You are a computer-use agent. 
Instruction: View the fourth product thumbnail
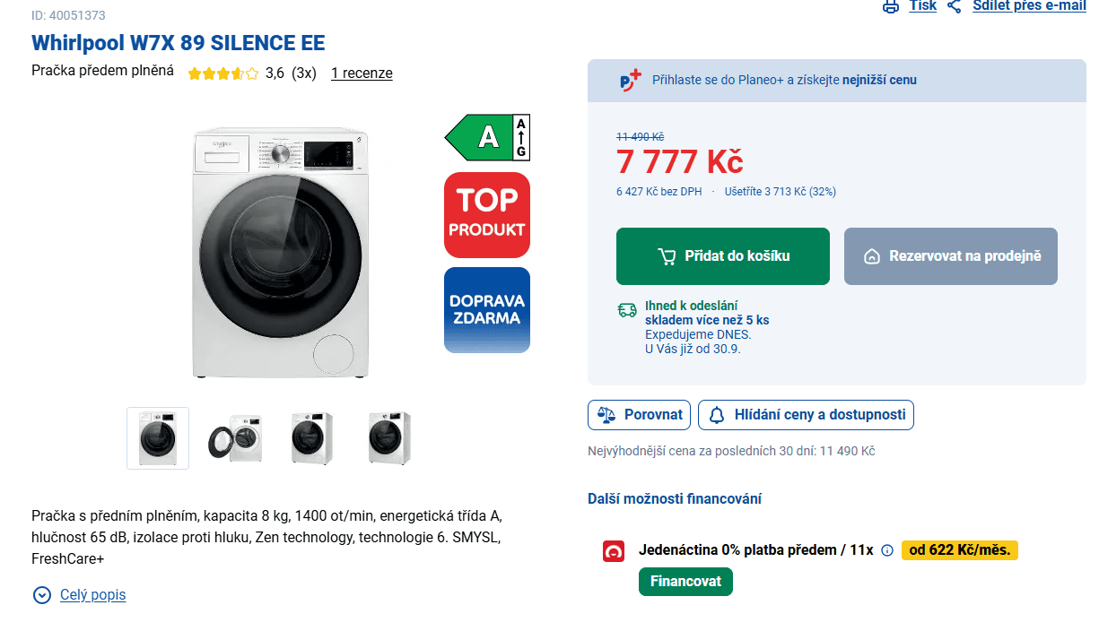[389, 438]
